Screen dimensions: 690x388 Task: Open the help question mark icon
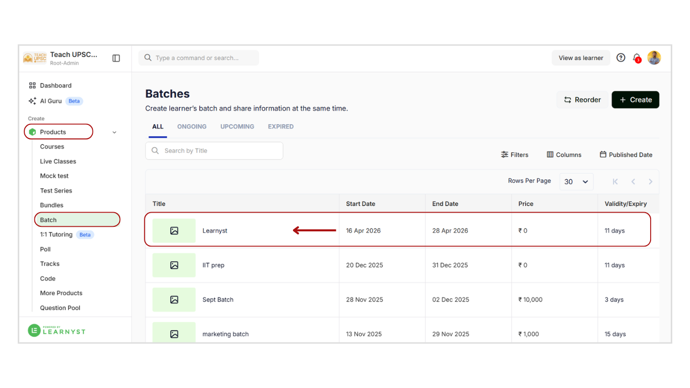[x=621, y=58]
